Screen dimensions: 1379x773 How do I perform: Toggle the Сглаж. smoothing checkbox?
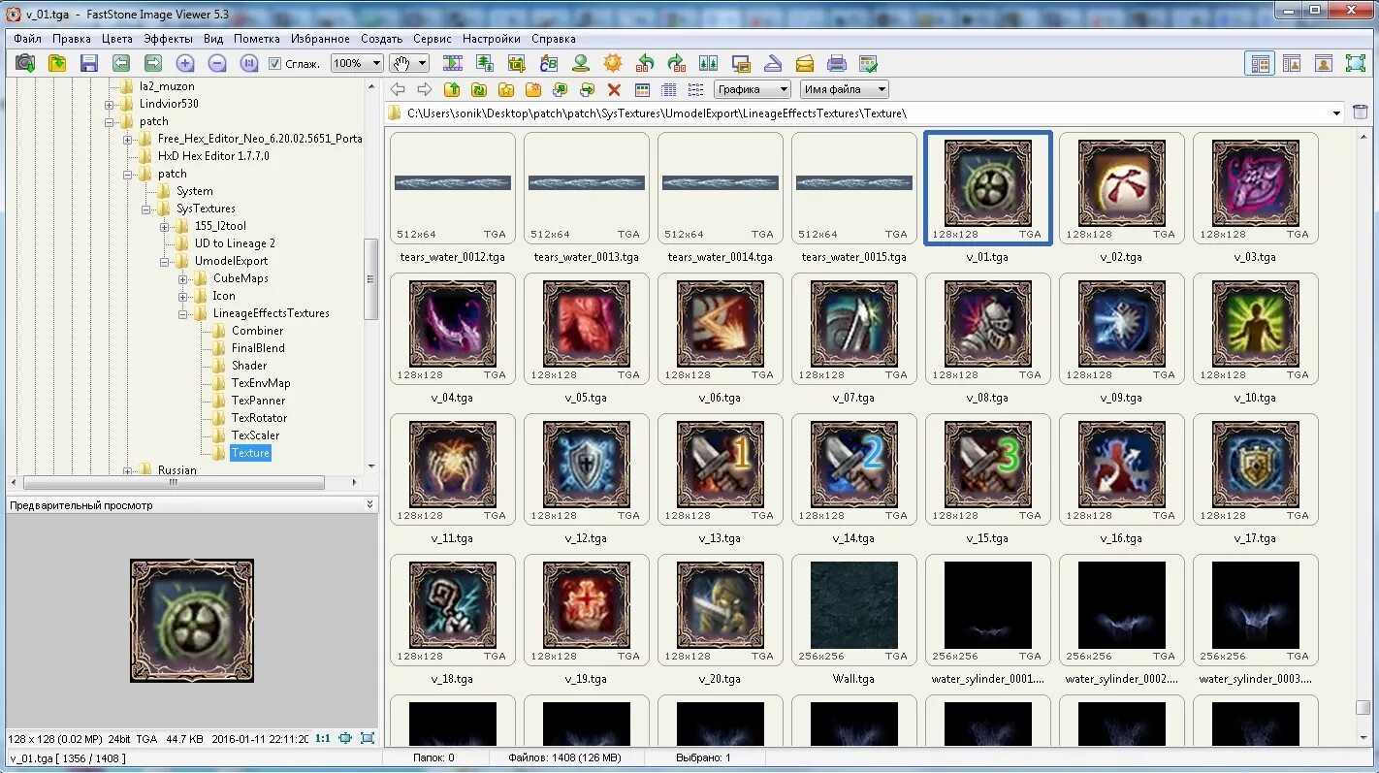275,63
